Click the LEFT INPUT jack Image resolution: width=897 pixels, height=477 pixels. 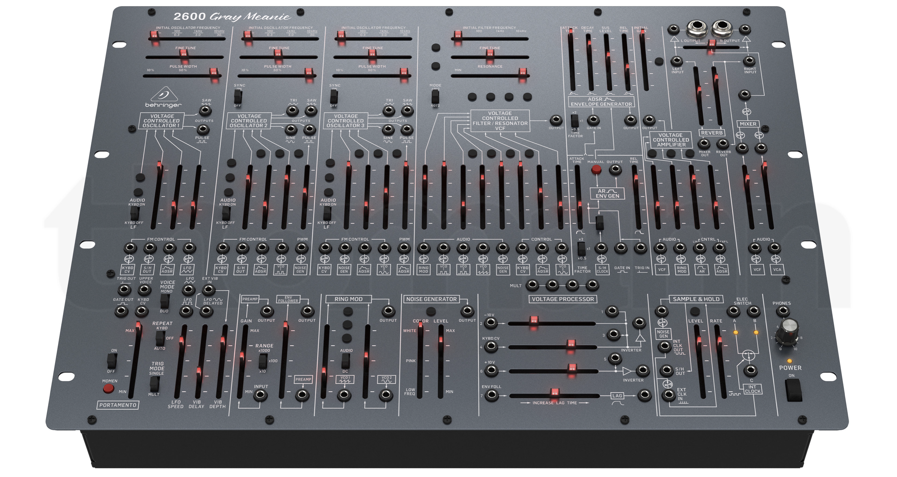click(x=677, y=61)
